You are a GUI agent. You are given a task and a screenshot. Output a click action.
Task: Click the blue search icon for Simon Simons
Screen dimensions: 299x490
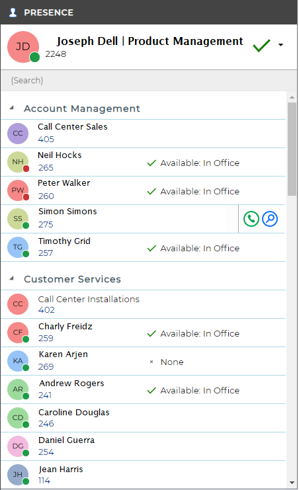point(270,219)
